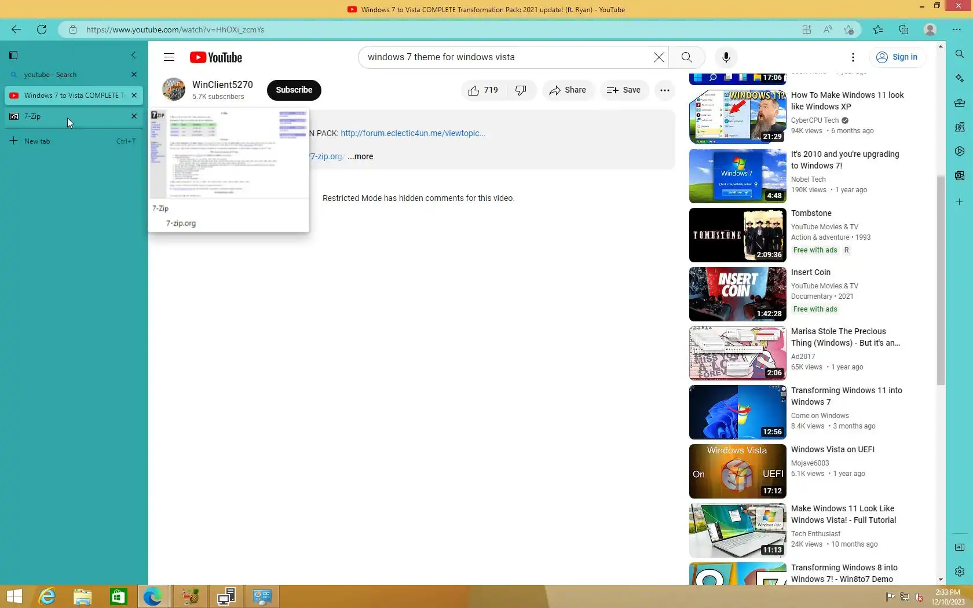
Task: Open 'Make Windows 11 Look Like Windows Vista!' title
Action: pos(843,514)
